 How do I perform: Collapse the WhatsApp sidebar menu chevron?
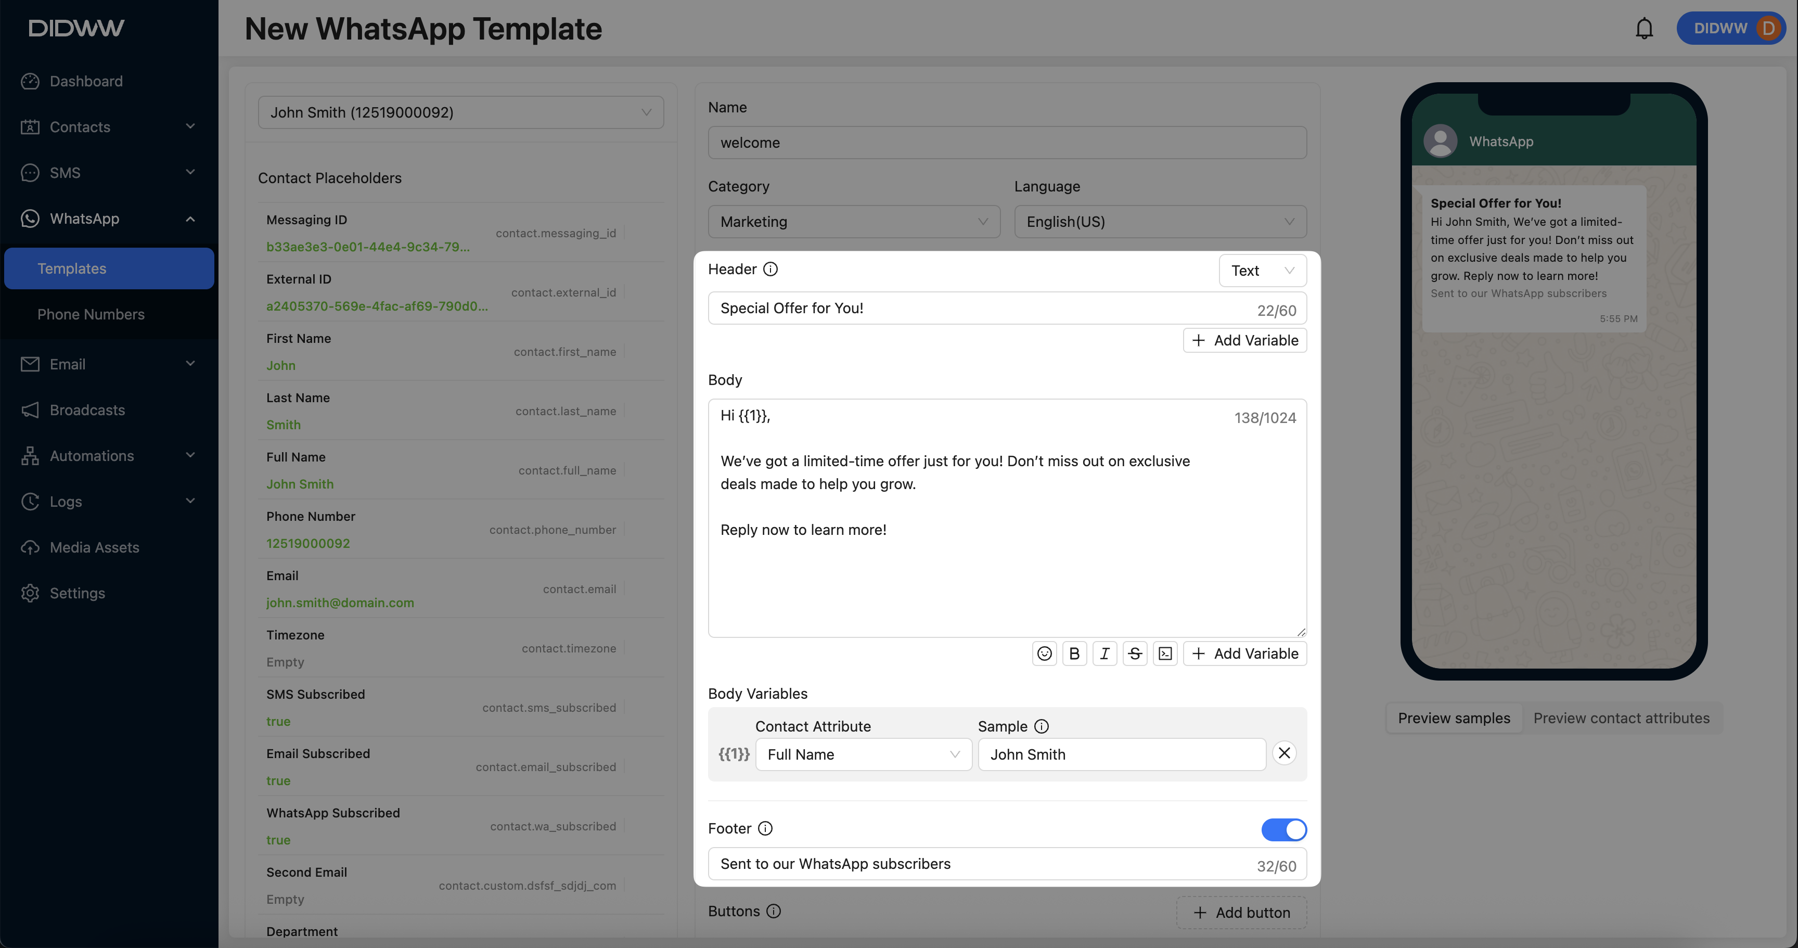(x=190, y=219)
